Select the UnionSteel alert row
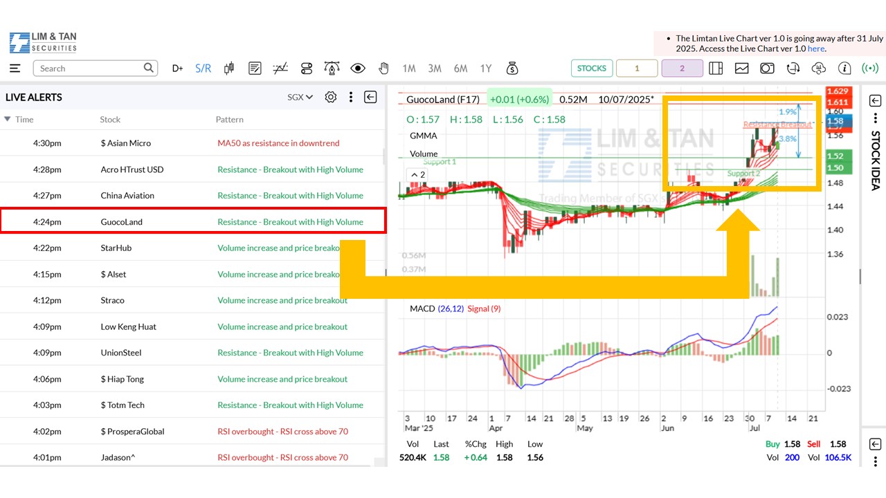This screenshot has height=498, width=886. tap(192, 353)
